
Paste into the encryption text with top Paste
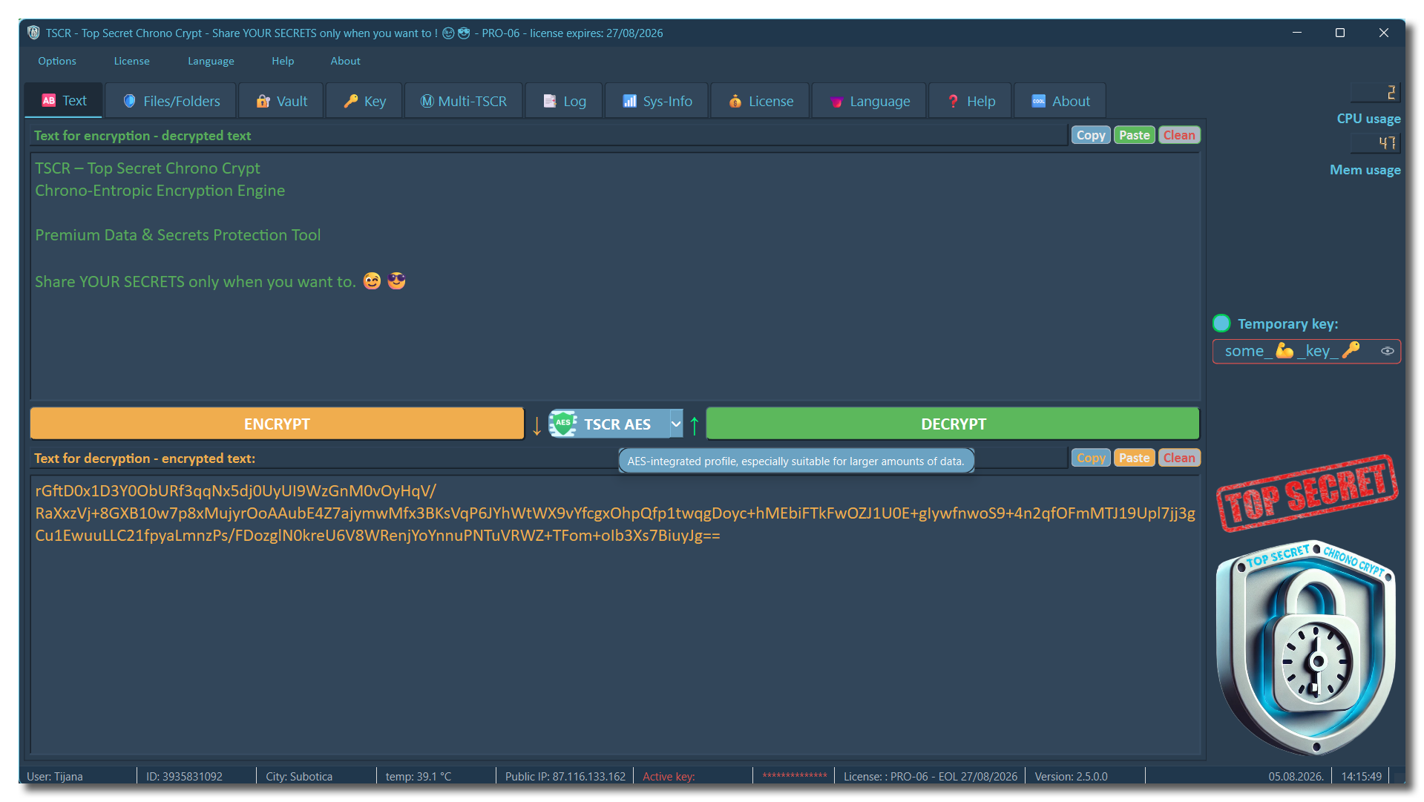coord(1134,135)
